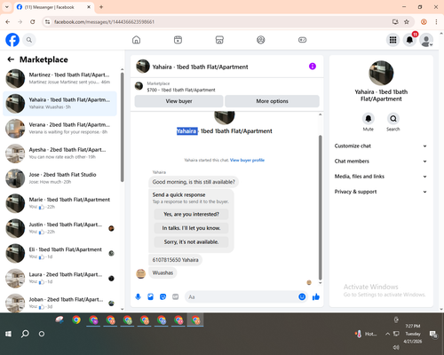Bookmark this page with the star icon
Screen dimensions: 444x355
(407, 21)
